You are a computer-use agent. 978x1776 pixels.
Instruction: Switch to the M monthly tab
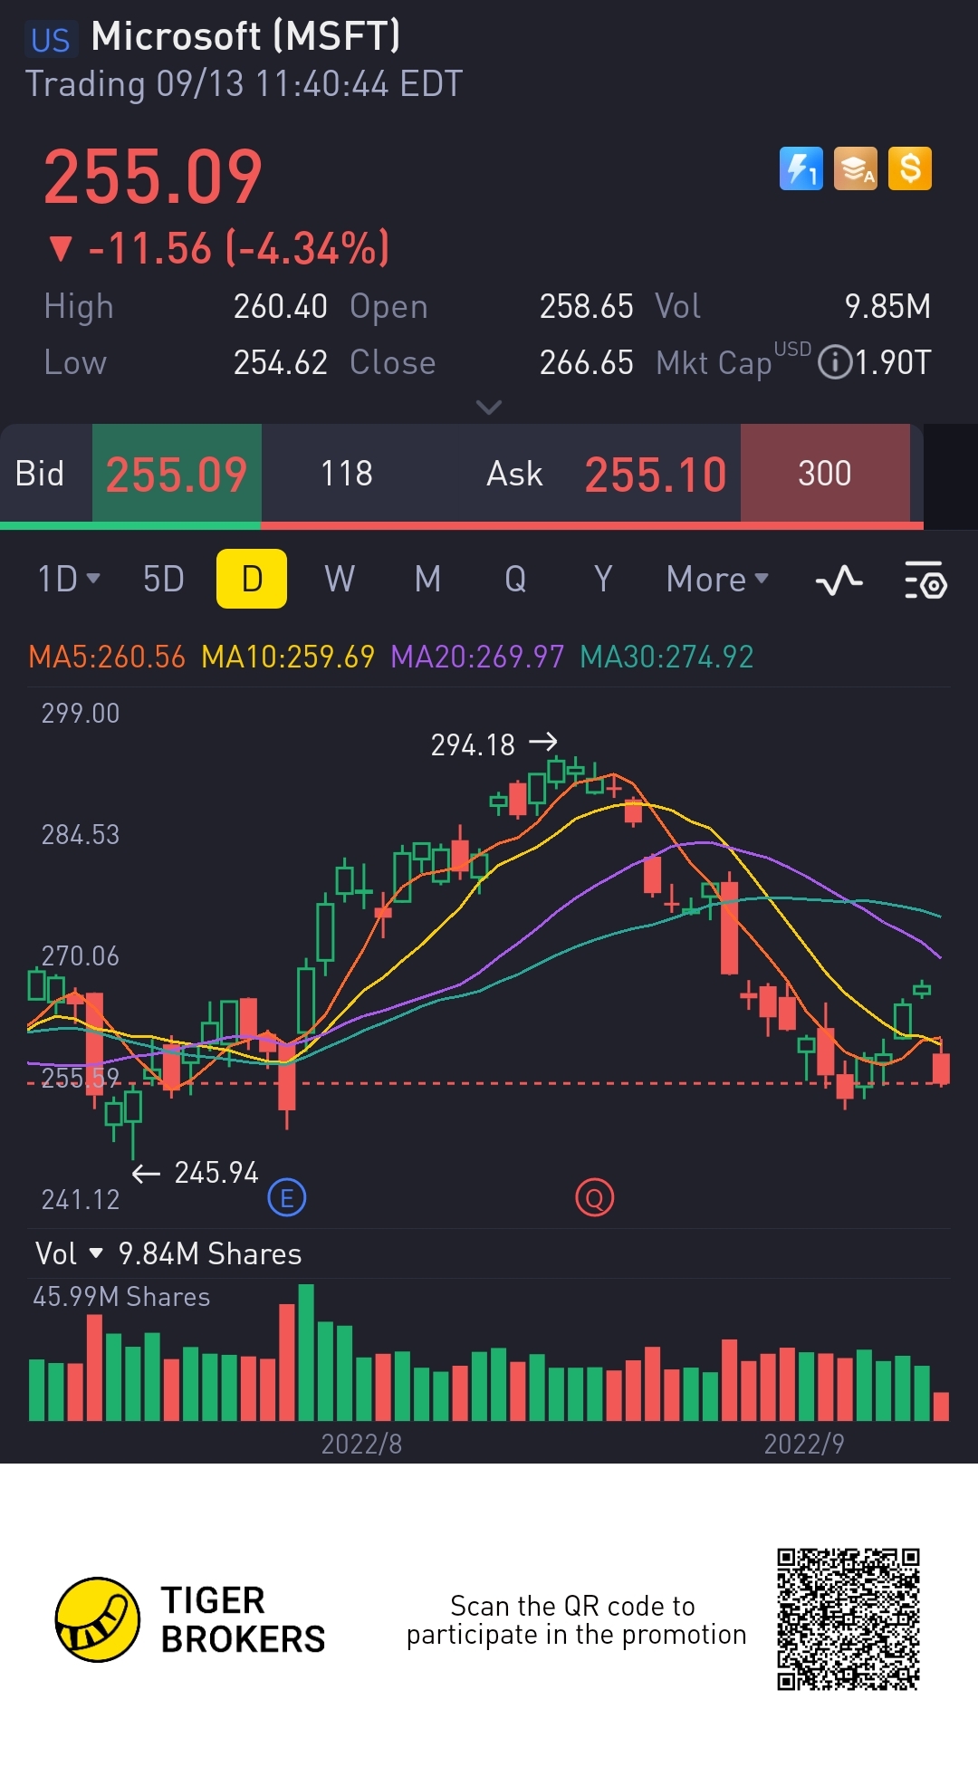(427, 579)
